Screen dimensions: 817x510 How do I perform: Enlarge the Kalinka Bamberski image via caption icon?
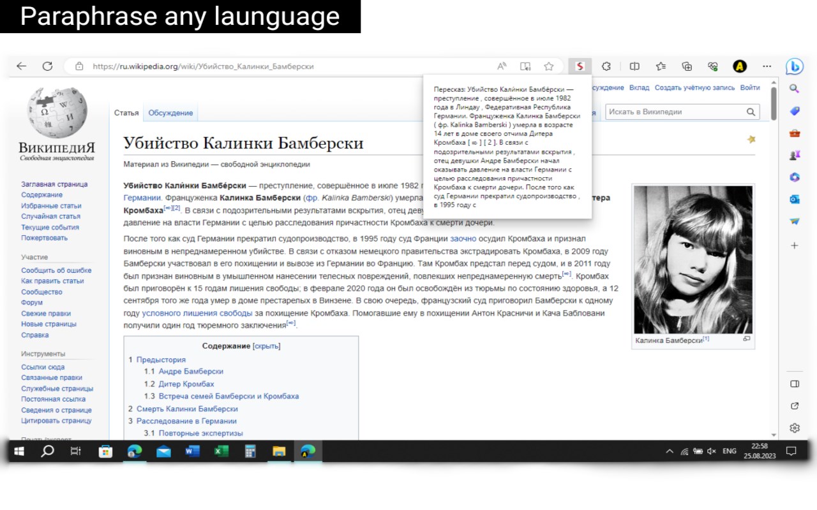point(747,339)
